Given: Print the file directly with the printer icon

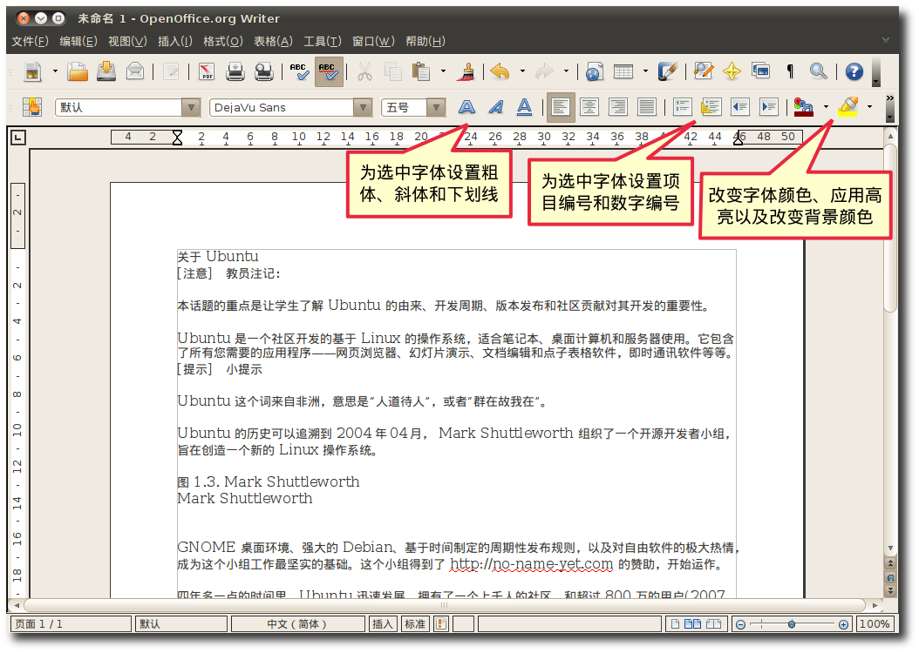Looking at the screenshot, I should pyautogui.click(x=235, y=72).
